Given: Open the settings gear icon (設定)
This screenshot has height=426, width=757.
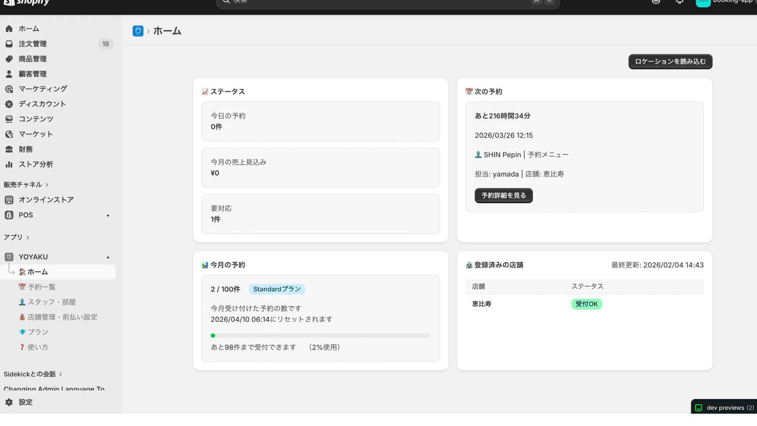Looking at the screenshot, I should point(9,402).
